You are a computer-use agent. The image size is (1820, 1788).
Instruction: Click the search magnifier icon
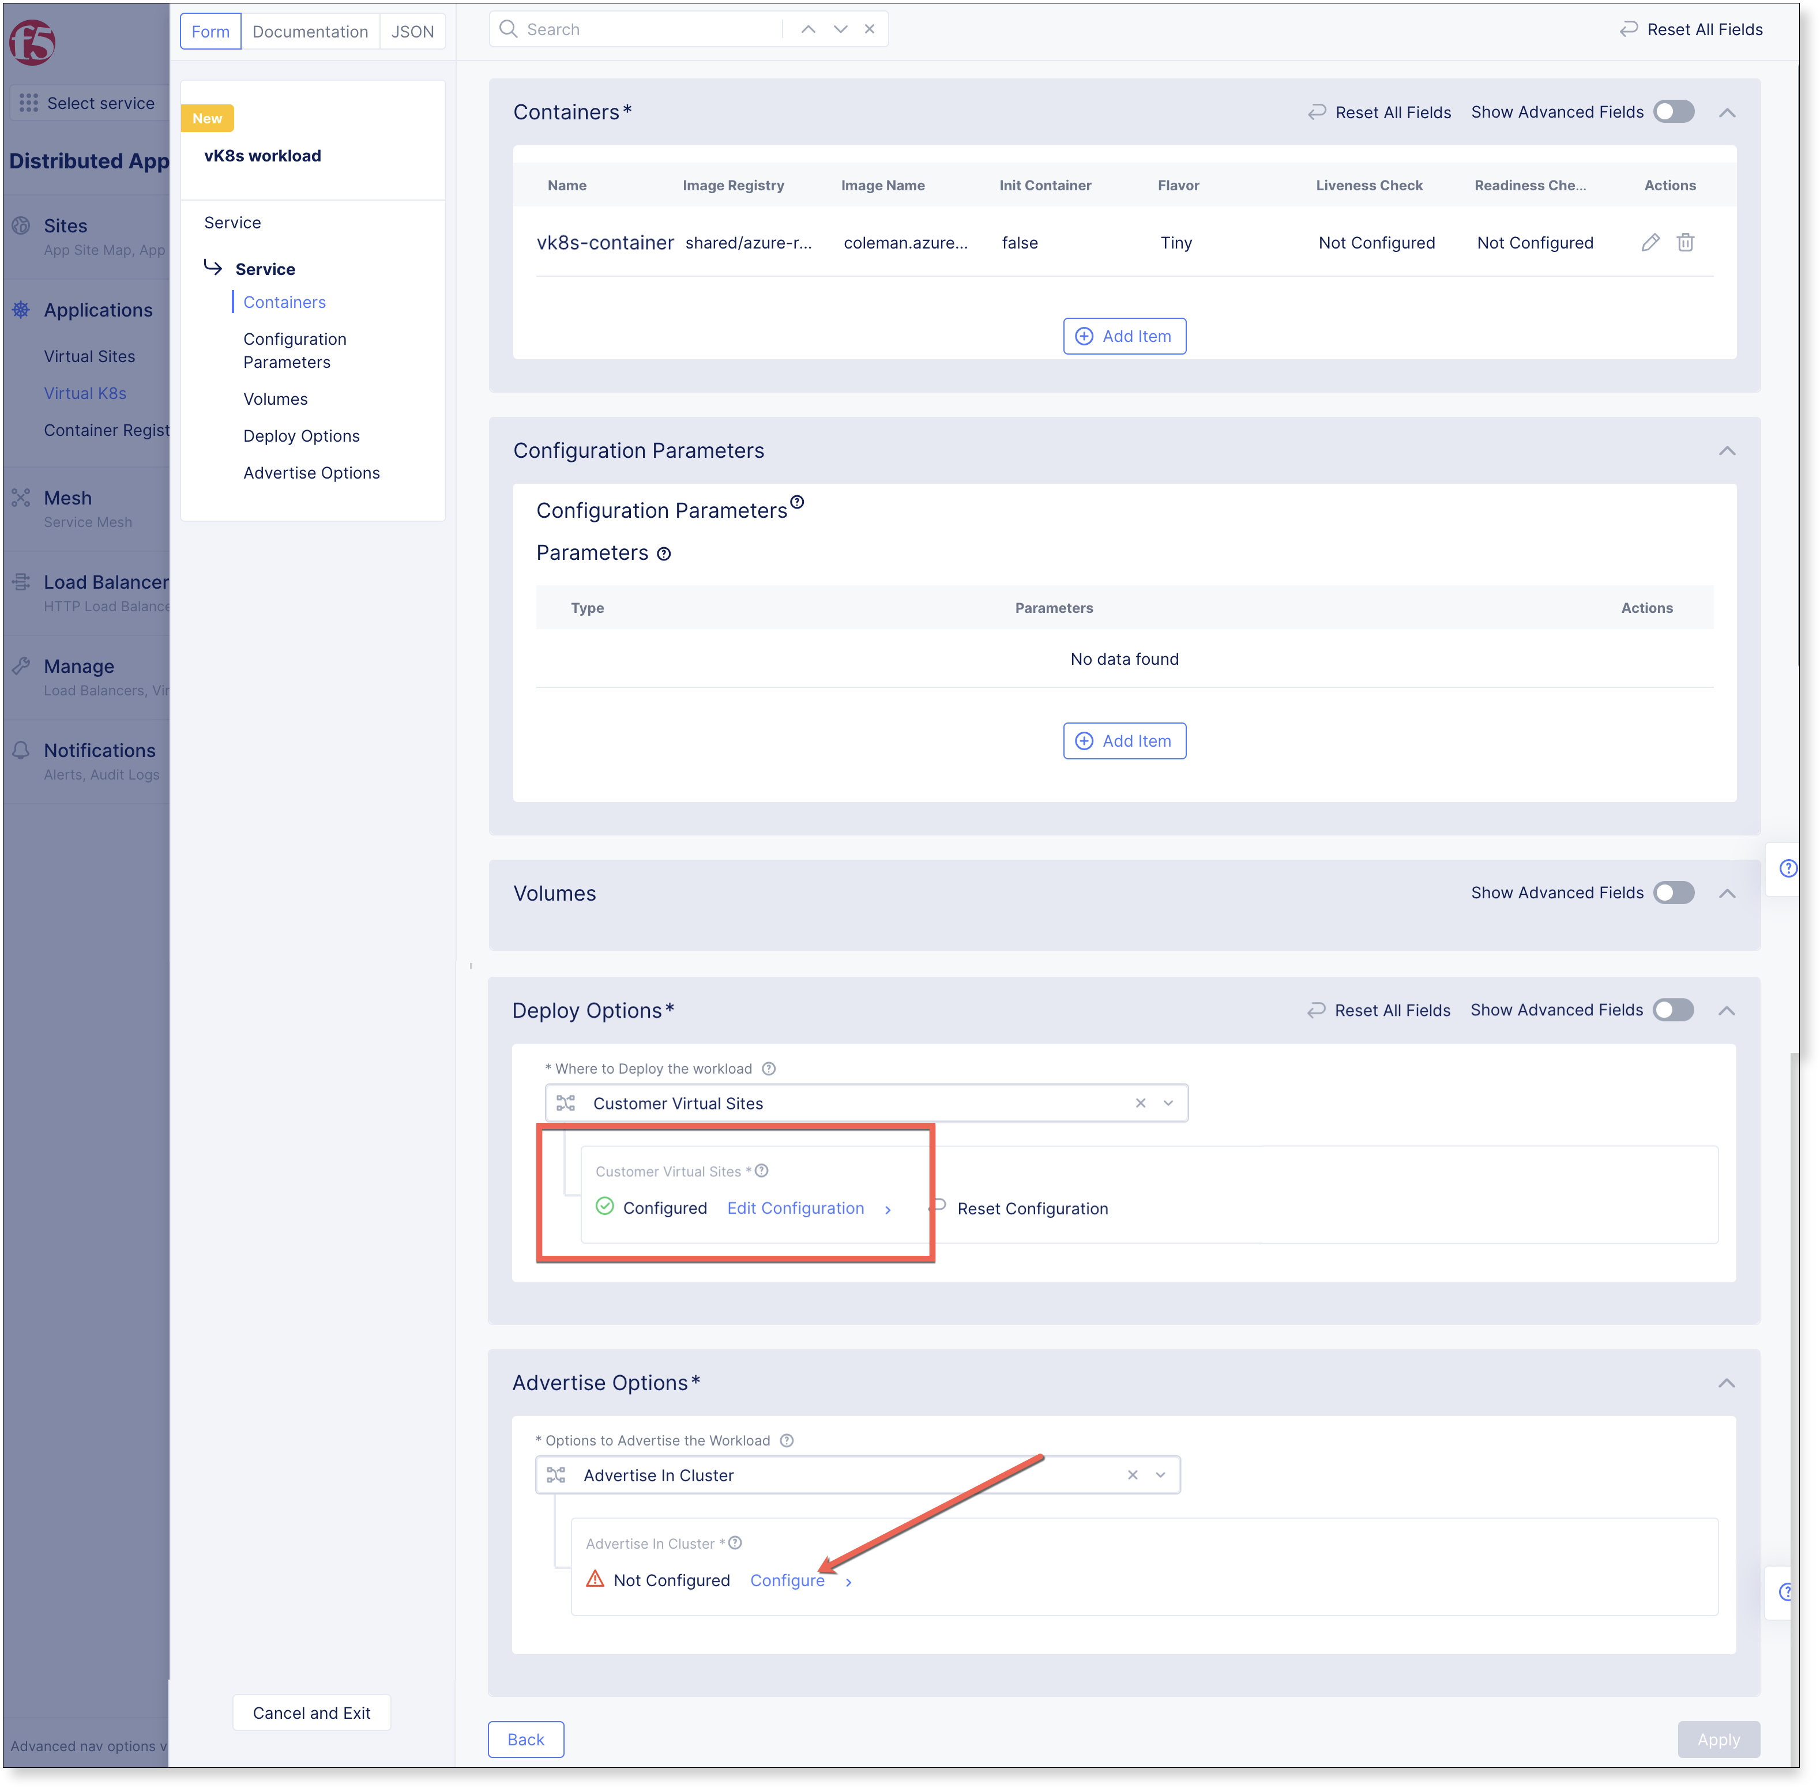point(508,29)
